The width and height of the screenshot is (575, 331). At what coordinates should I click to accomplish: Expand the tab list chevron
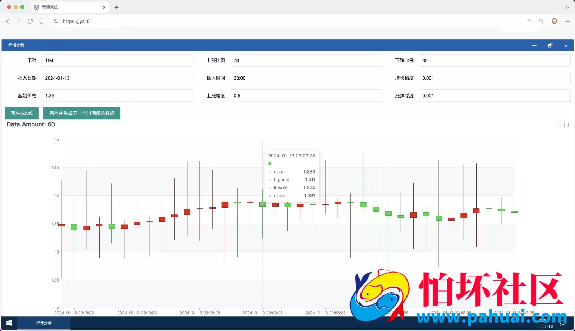click(567, 7)
